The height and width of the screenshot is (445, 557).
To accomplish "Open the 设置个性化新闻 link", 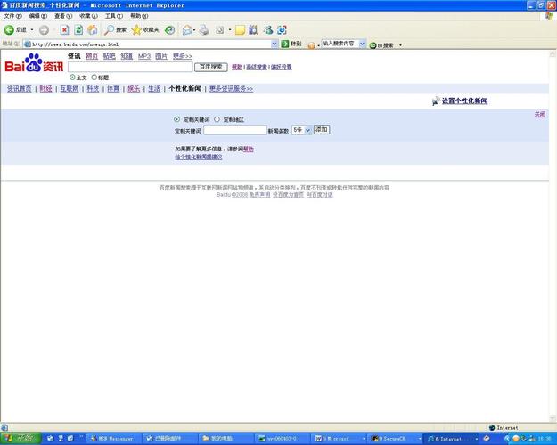I will [464, 101].
